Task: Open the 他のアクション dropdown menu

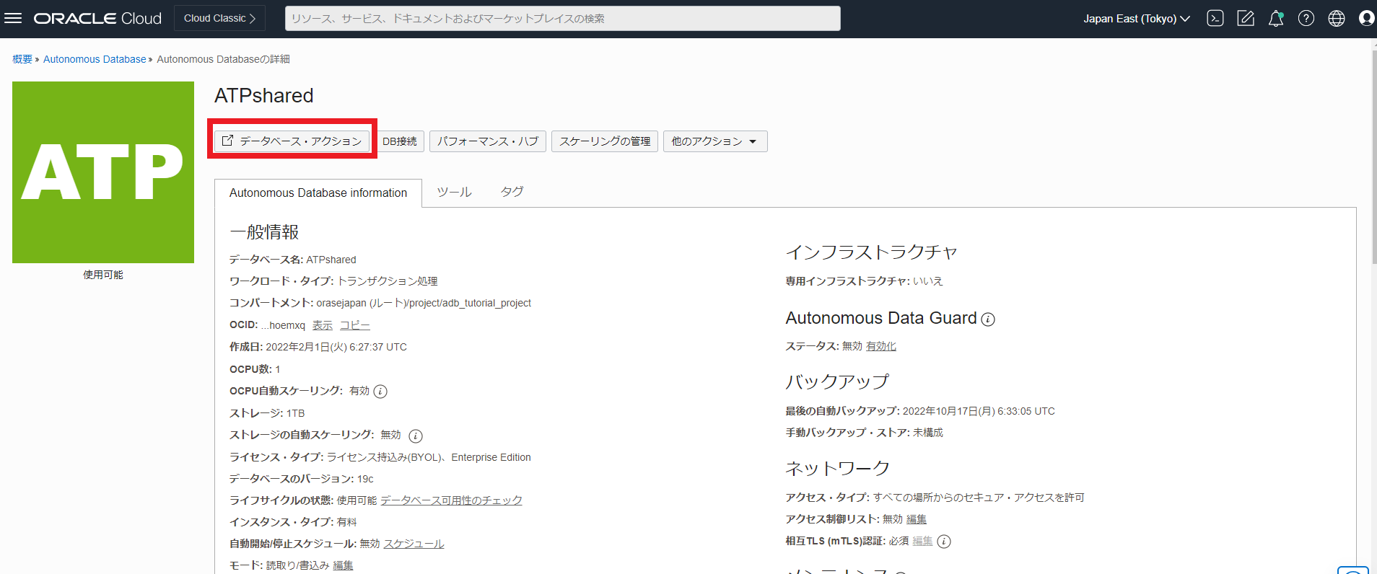Action: [x=714, y=141]
